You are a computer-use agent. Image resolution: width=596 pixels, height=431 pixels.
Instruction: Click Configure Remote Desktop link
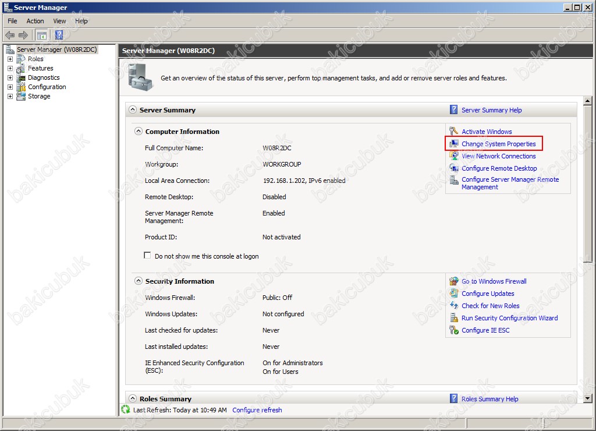click(499, 168)
